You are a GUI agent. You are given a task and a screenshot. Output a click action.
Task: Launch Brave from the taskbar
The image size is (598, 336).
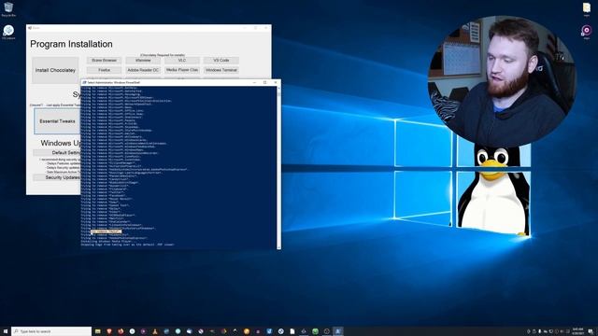[109, 331]
